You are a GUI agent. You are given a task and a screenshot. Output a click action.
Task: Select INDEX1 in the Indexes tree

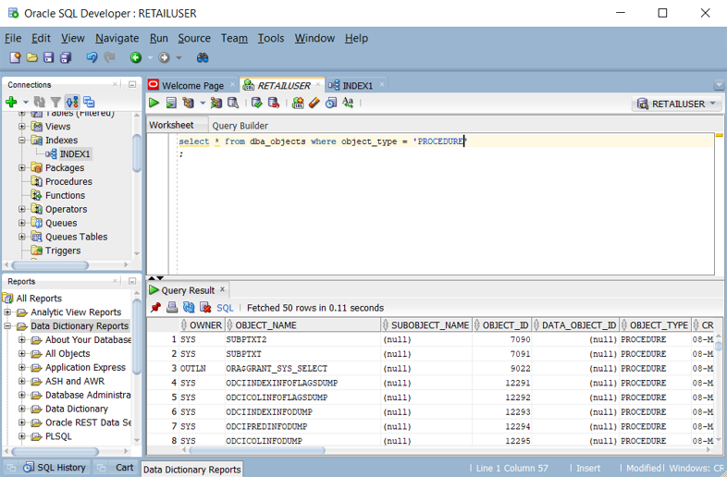75,154
